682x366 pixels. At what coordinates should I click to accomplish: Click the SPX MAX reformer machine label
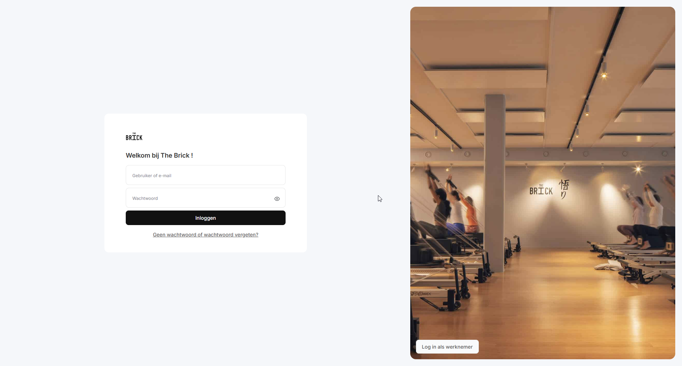(x=421, y=294)
